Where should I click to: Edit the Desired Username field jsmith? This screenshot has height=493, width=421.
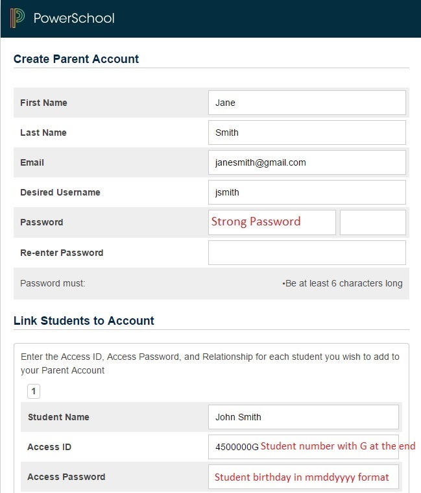click(307, 192)
